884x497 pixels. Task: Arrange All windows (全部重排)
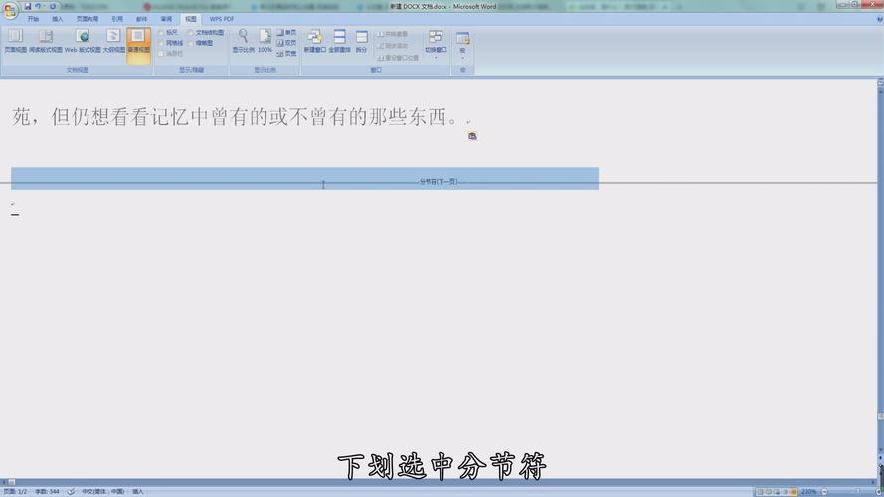click(x=339, y=41)
